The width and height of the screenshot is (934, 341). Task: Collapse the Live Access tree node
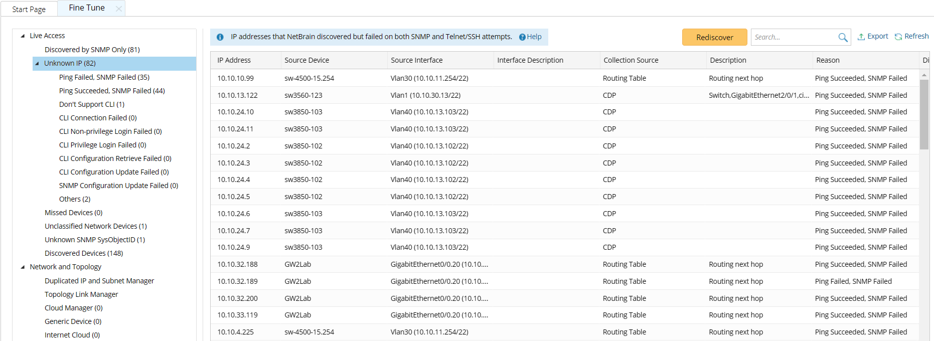pyautogui.click(x=23, y=36)
